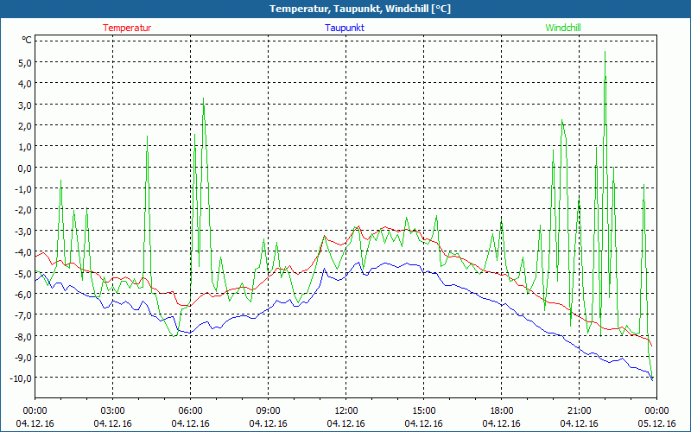Click the date under the 12:00 label
The height and width of the screenshot is (432, 691).
point(346,423)
